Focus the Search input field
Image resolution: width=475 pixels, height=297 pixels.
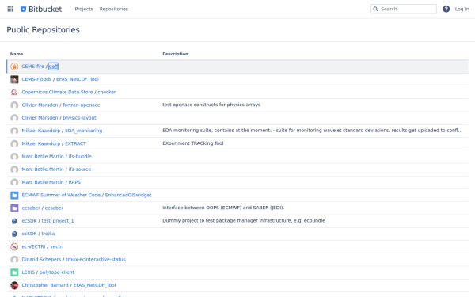tap(404, 9)
